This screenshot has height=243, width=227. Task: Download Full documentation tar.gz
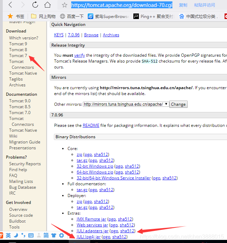point(82,190)
